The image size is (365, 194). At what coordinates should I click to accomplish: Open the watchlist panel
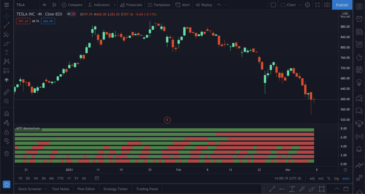coord(359,6)
